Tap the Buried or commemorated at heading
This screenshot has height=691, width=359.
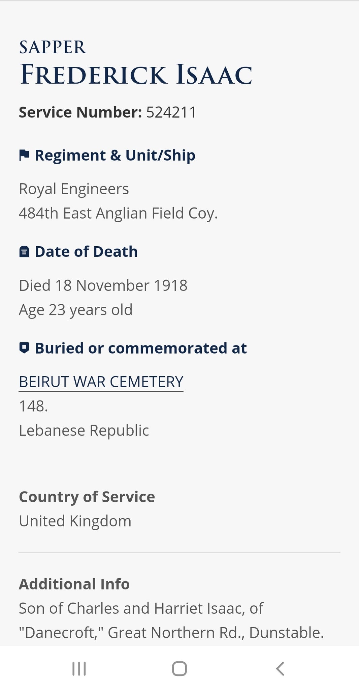pyautogui.click(x=141, y=348)
